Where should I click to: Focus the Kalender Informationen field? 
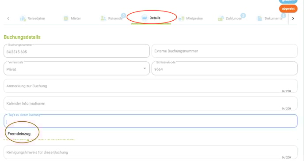coord(150,104)
